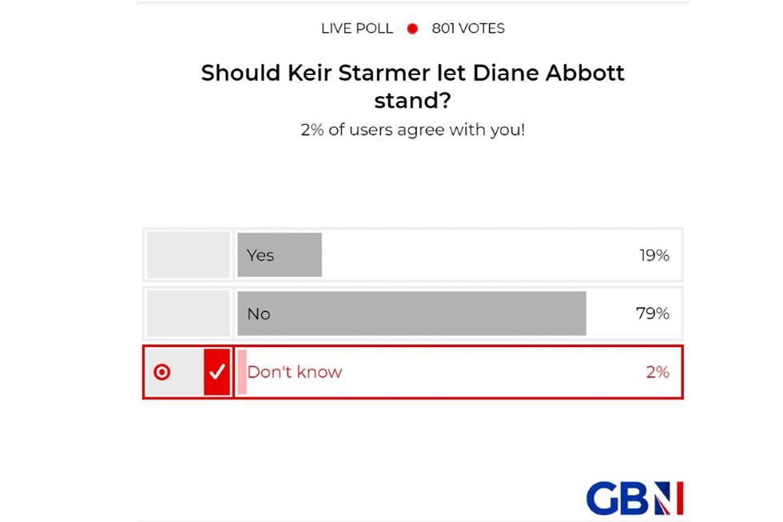Click the 801 VOTES text
Image resolution: width=783 pixels, height=522 pixels.
[467, 28]
